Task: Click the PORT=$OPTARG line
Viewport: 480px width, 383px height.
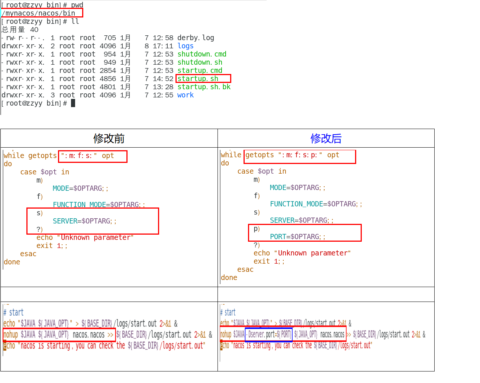Action: coord(297,237)
